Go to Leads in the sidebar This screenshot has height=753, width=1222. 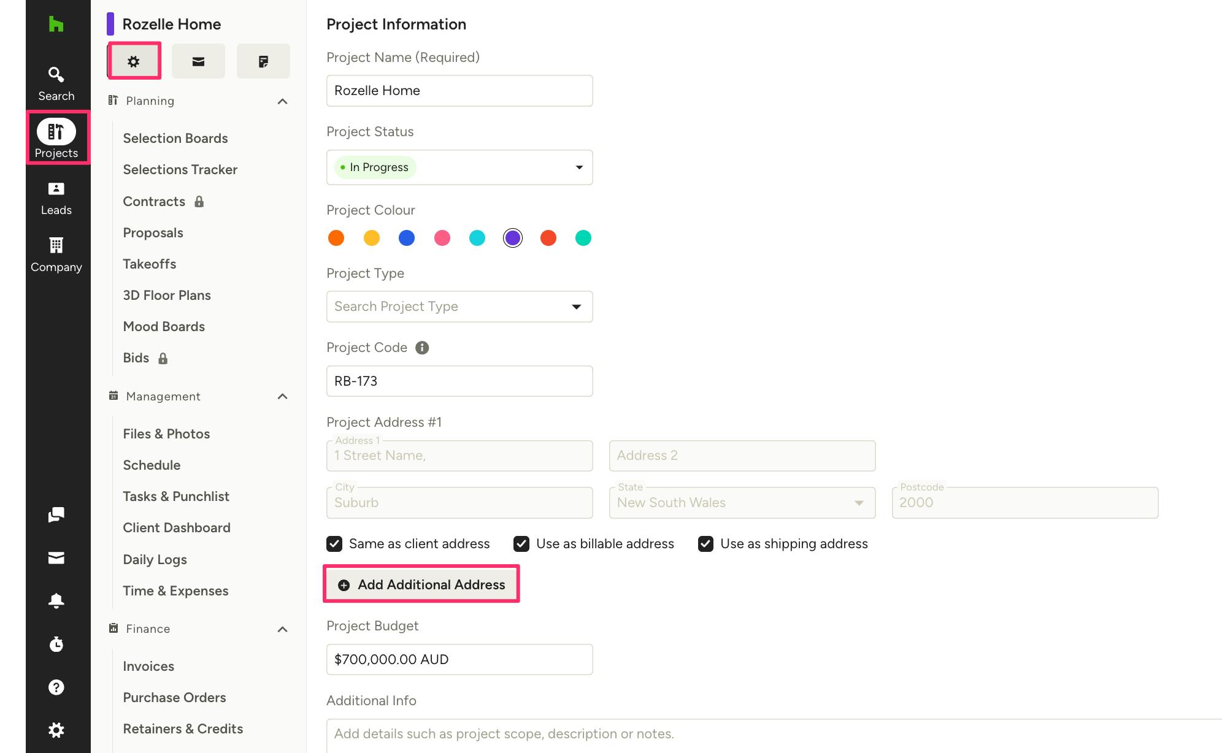(x=56, y=199)
